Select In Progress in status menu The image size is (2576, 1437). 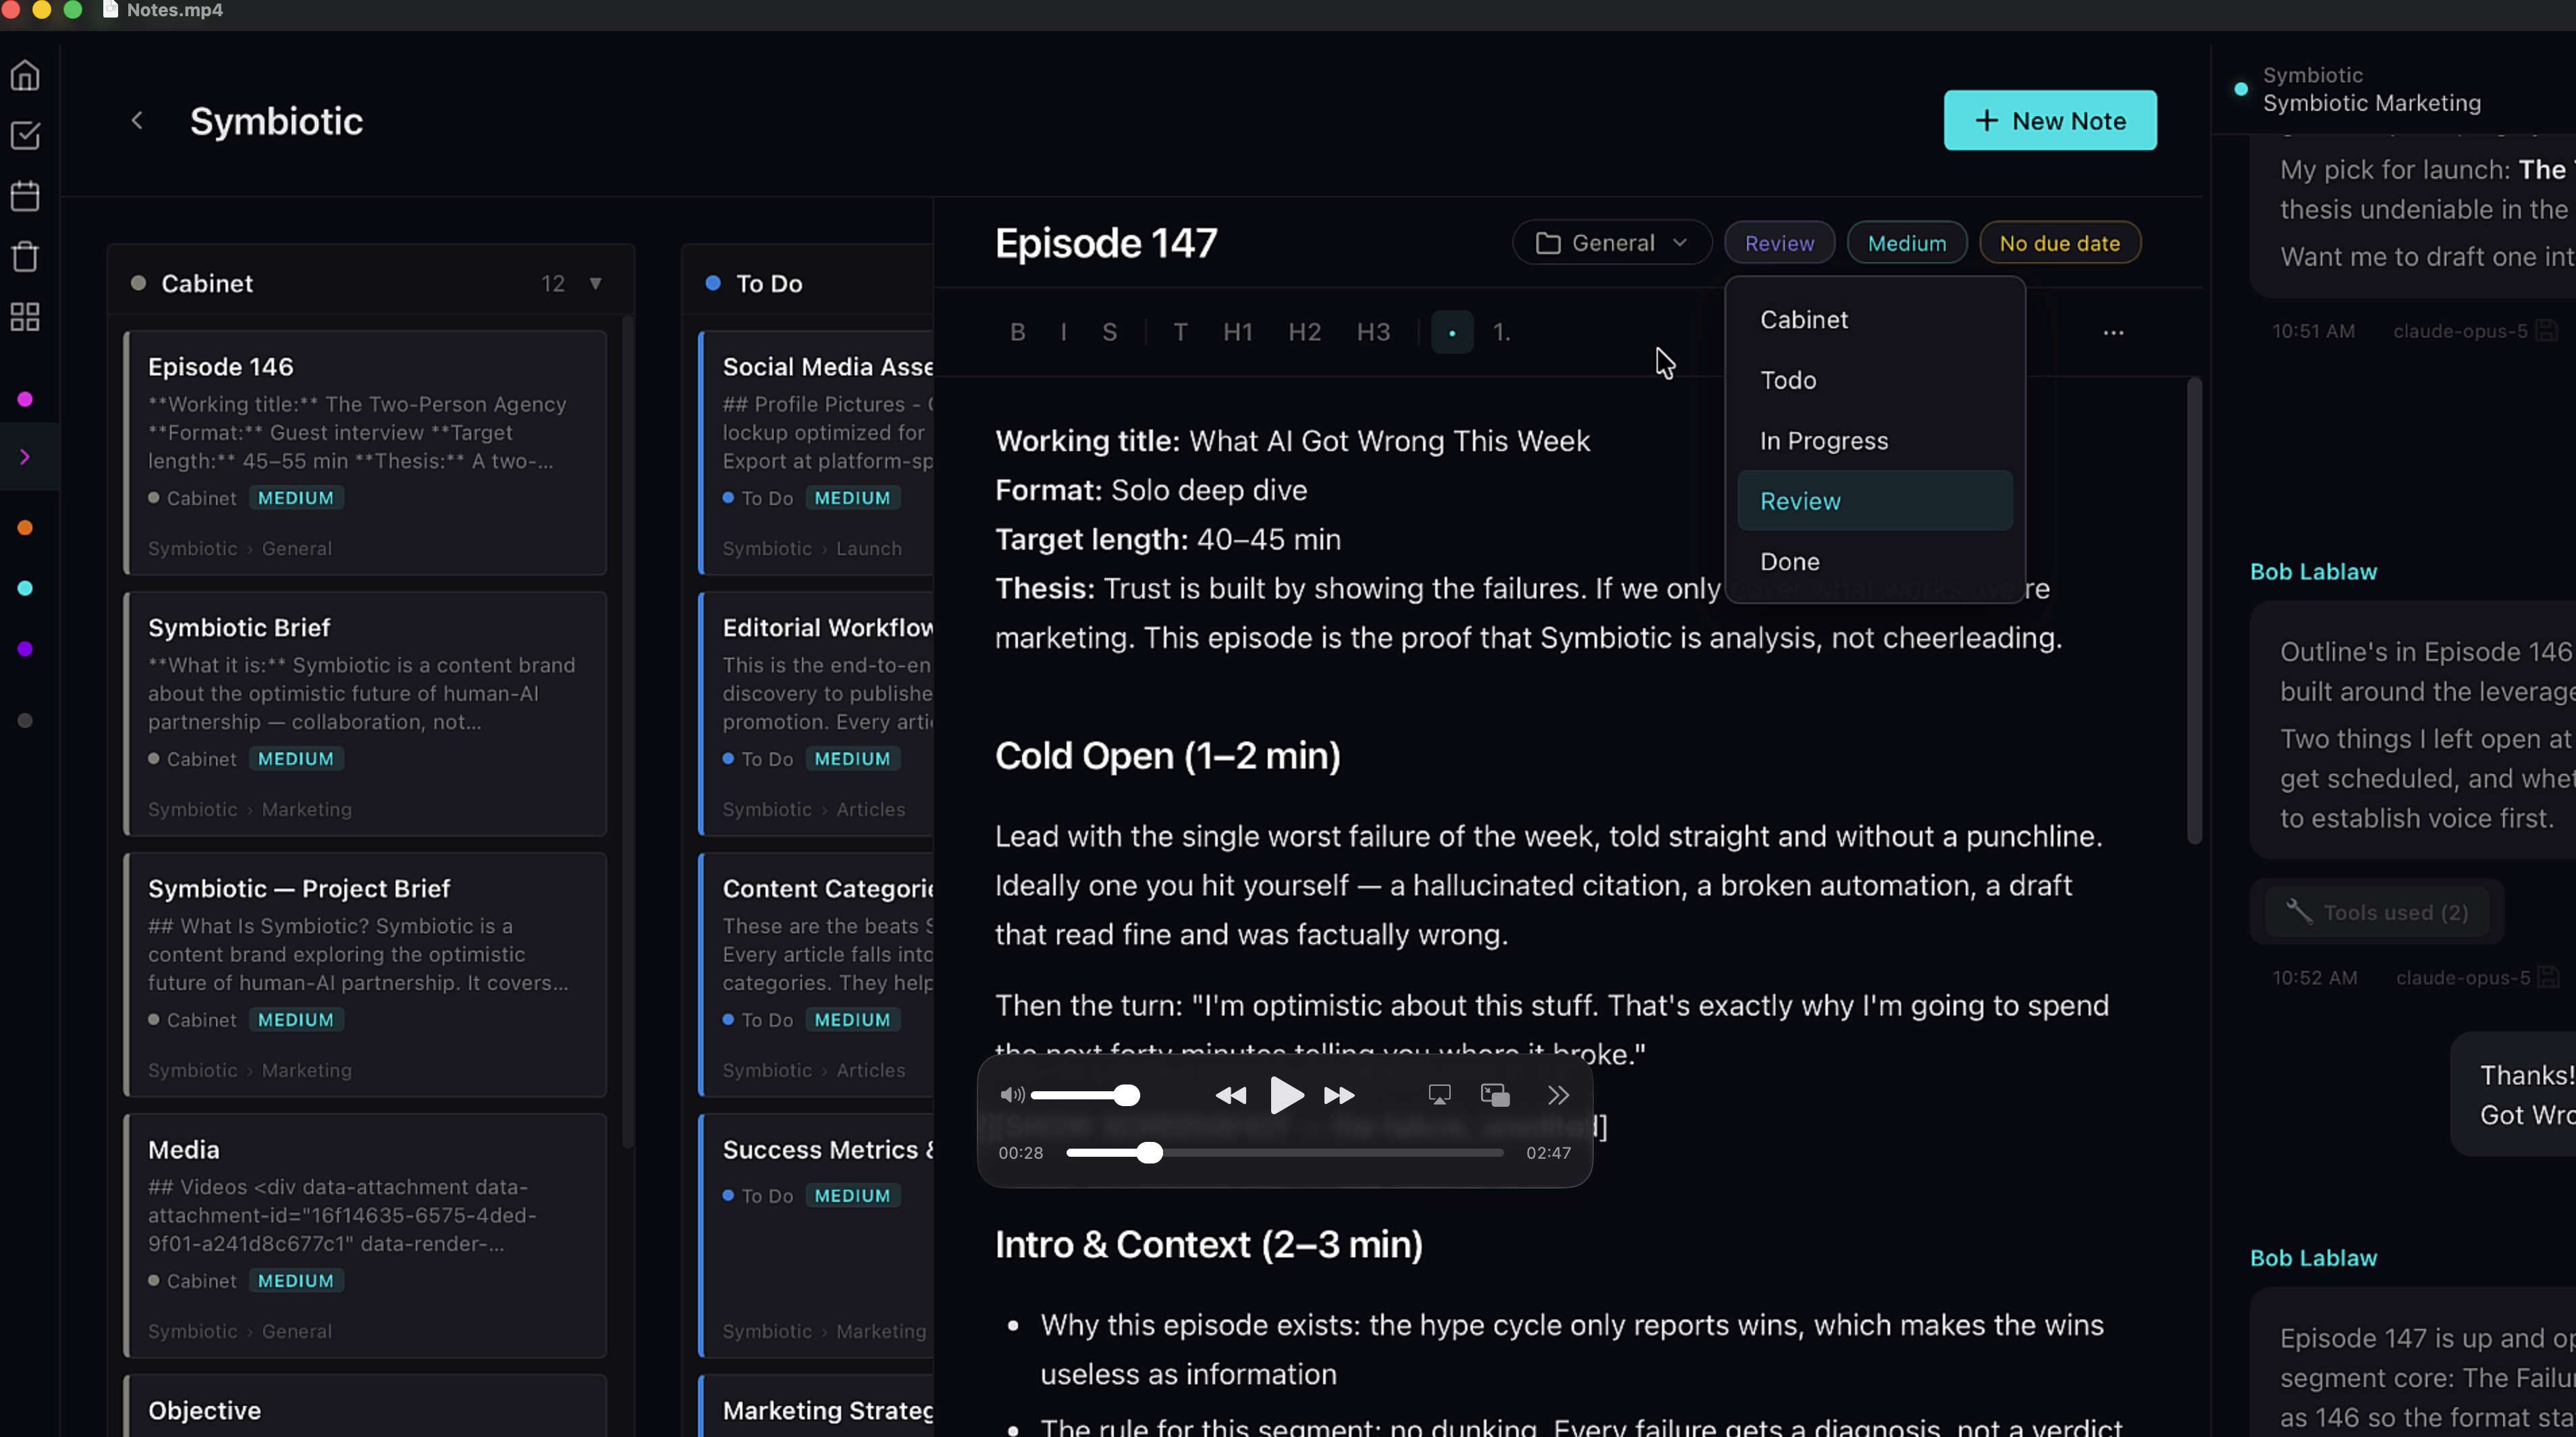pyautogui.click(x=1875, y=441)
